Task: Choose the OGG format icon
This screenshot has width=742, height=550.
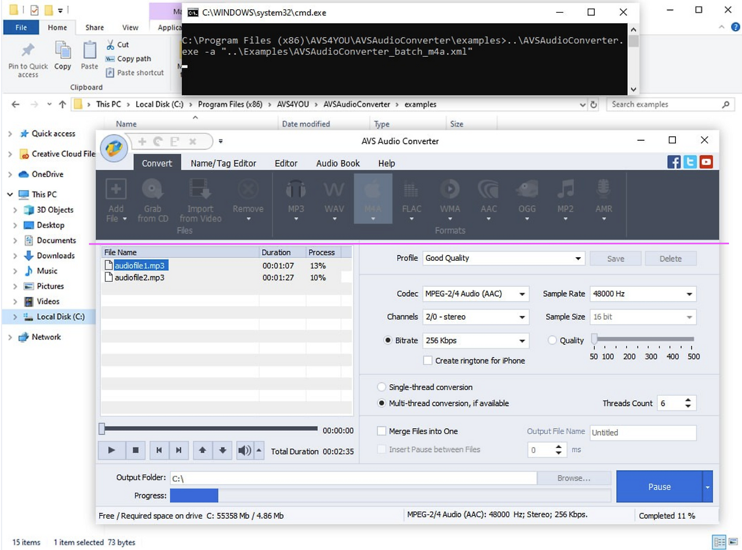Action: (x=526, y=199)
